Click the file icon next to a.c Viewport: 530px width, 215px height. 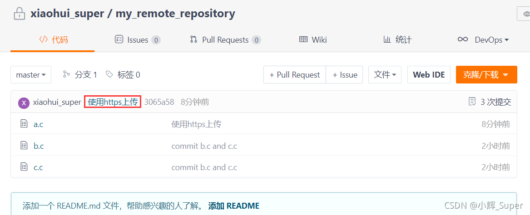pos(24,124)
